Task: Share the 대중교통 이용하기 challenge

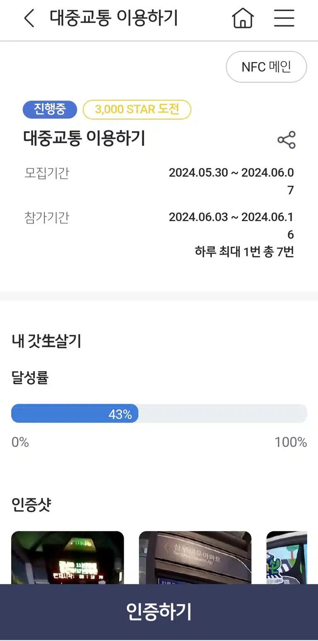Action: (287, 140)
